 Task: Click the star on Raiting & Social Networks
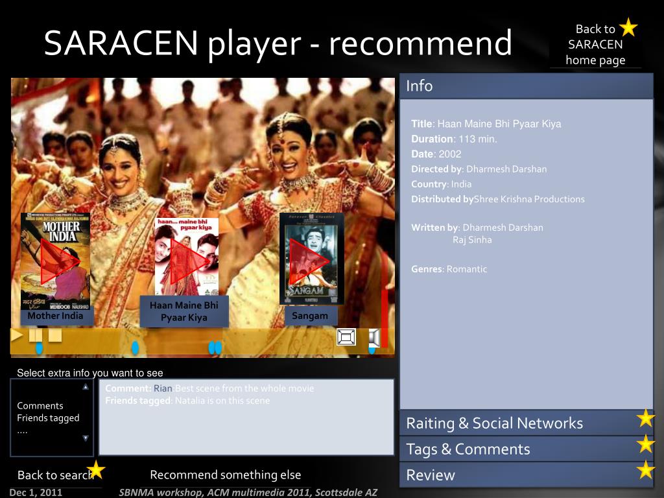(646, 418)
